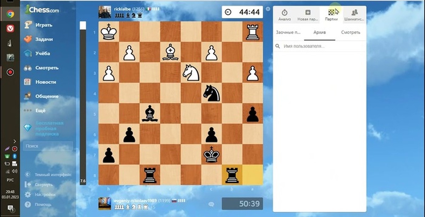Select the black knight on c4

(x=211, y=94)
